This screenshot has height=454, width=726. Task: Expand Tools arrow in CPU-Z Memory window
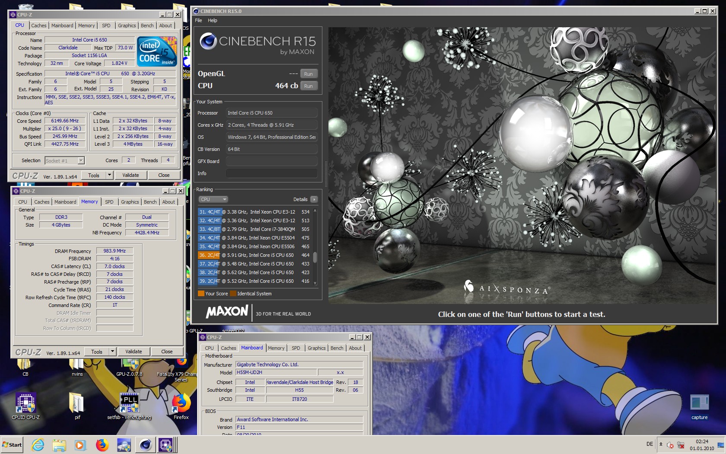click(112, 352)
